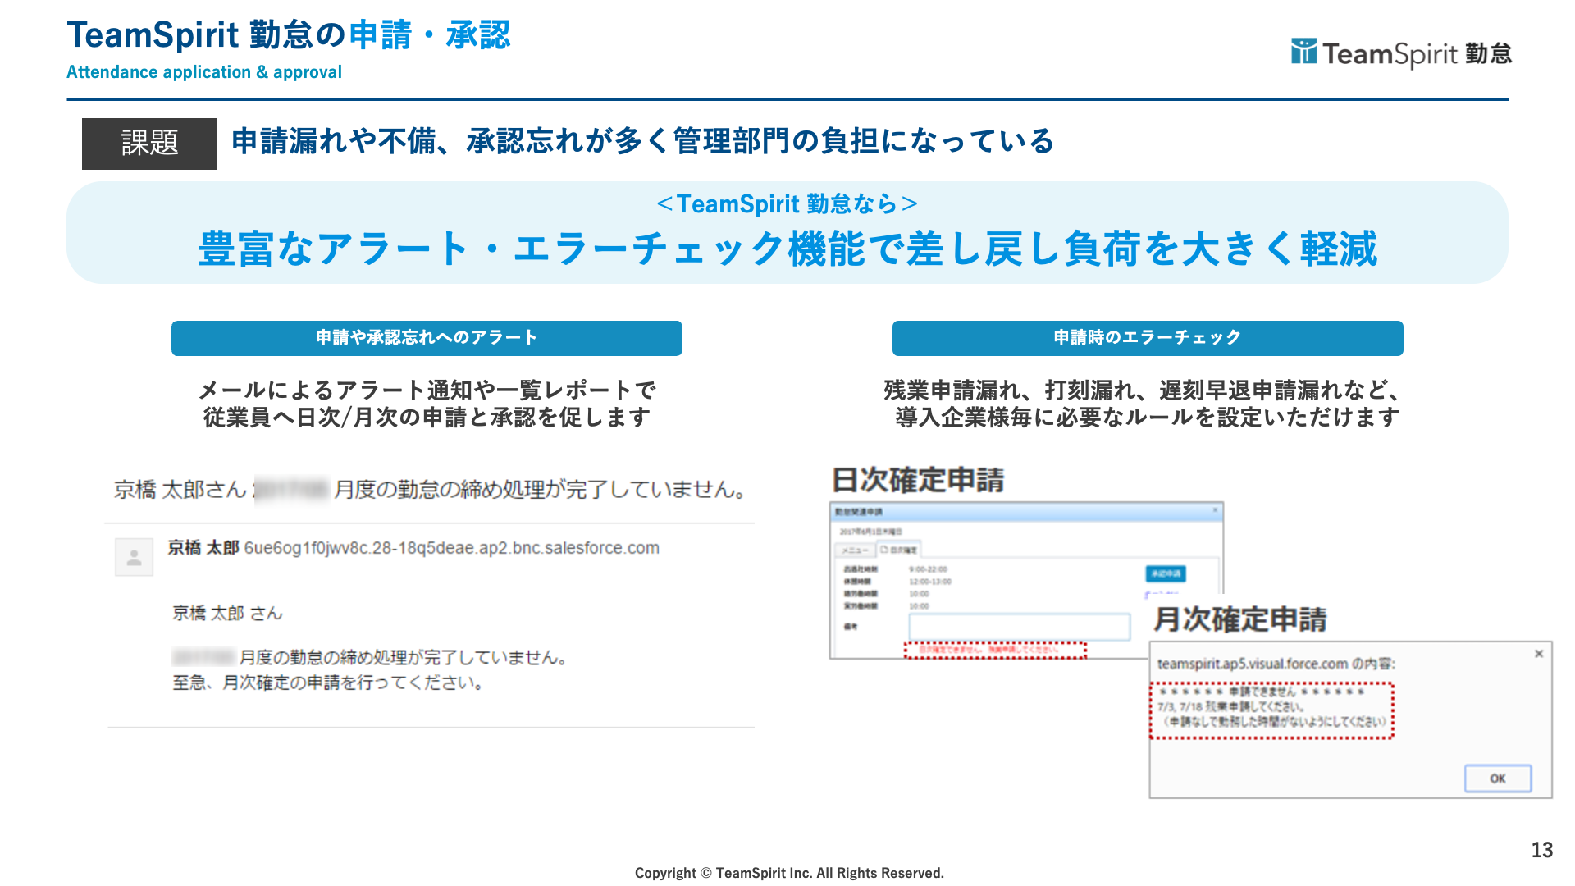Click sender name 京橋 太郎 in email
The height and width of the screenshot is (886, 1575).
tap(203, 548)
